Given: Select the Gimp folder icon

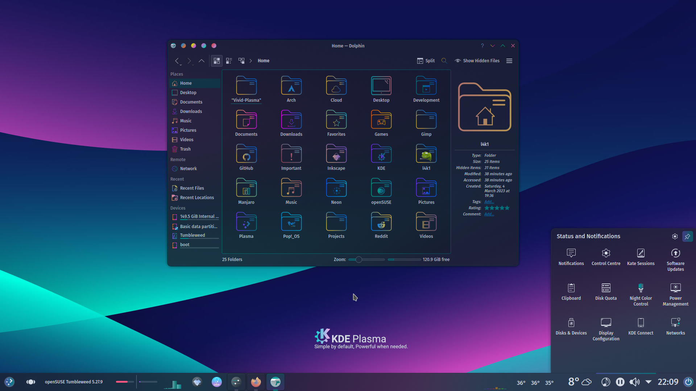Looking at the screenshot, I should click(426, 119).
